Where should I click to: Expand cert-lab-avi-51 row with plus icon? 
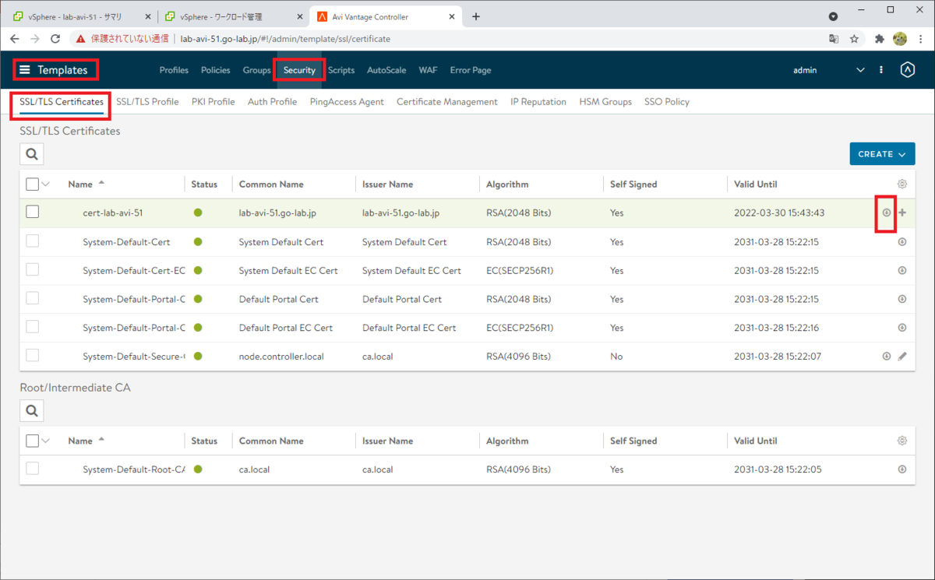click(x=902, y=213)
